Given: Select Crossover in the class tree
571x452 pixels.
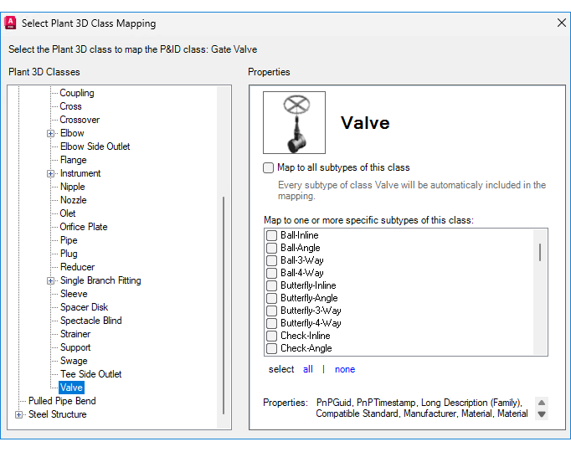Looking at the screenshot, I should point(80,120).
